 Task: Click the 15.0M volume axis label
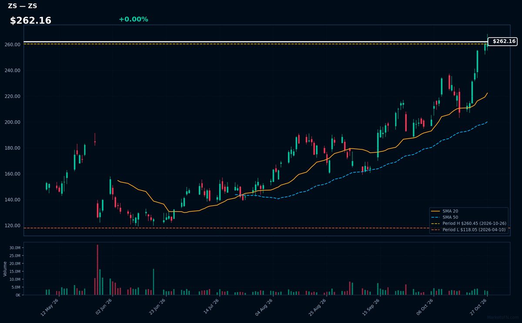tap(15, 271)
